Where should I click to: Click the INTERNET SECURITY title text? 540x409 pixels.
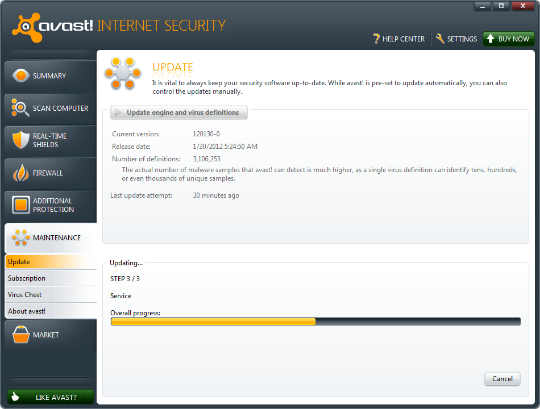[161, 26]
